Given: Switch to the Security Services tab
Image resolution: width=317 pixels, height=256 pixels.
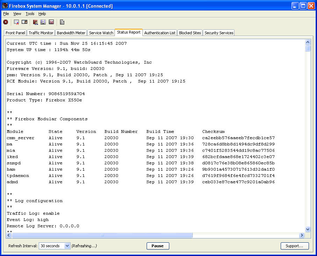Looking at the screenshot, I should pyautogui.click(x=219, y=33).
